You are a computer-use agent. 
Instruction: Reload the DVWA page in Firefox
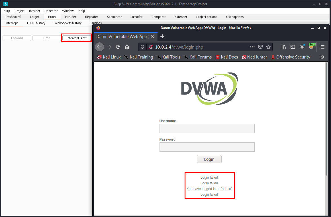coord(118,47)
